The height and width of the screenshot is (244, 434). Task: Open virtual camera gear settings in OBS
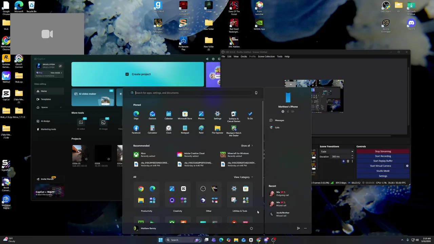point(407,166)
